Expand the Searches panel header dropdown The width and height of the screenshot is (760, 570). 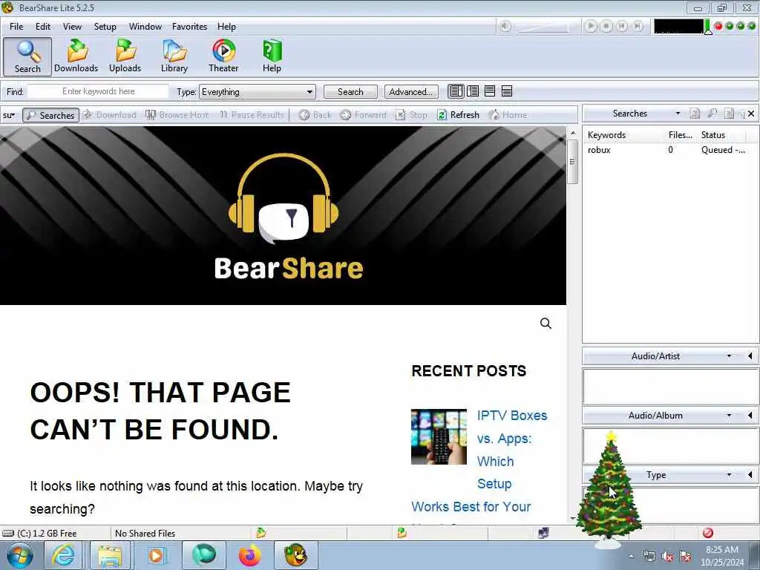[x=678, y=114]
